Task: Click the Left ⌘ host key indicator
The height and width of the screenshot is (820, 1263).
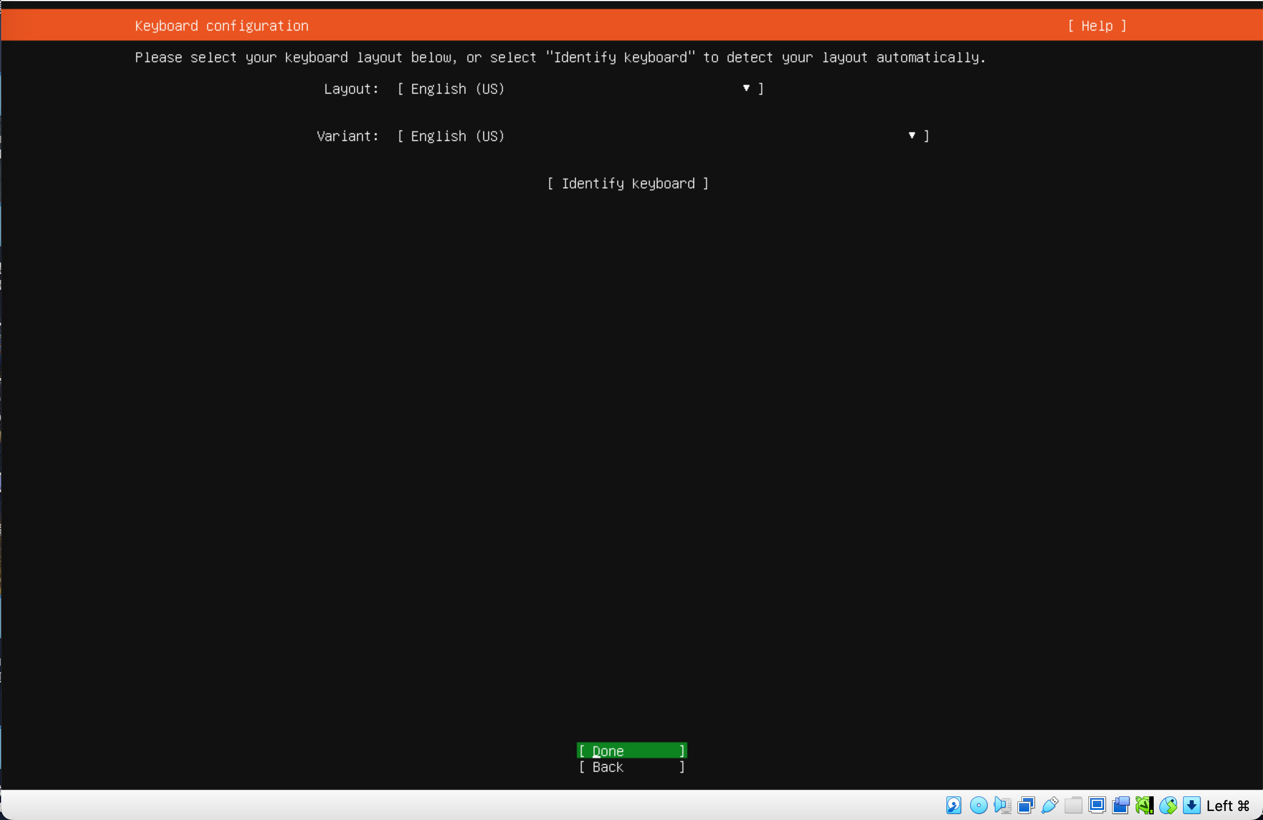Action: (x=1228, y=806)
